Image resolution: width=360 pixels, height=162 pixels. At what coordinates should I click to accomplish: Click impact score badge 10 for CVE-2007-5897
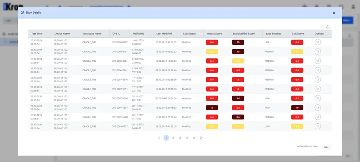tap(212, 108)
